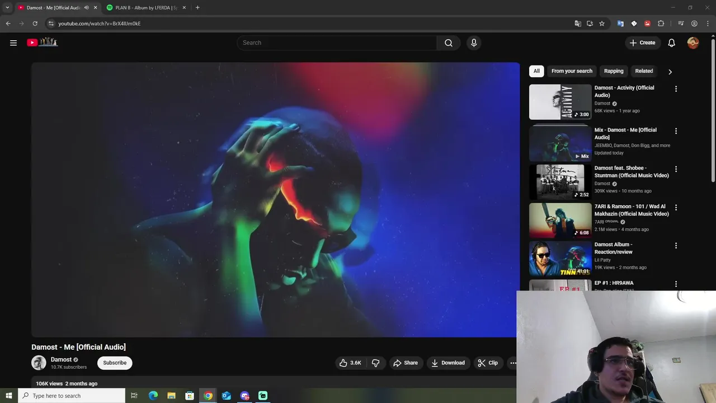The height and width of the screenshot is (403, 716).
Task: Click the Chrome icon in taskbar
Action: click(208, 396)
